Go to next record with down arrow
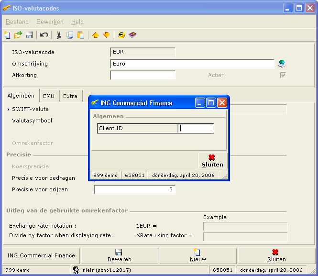The image size is (318, 276). (107, 35)
